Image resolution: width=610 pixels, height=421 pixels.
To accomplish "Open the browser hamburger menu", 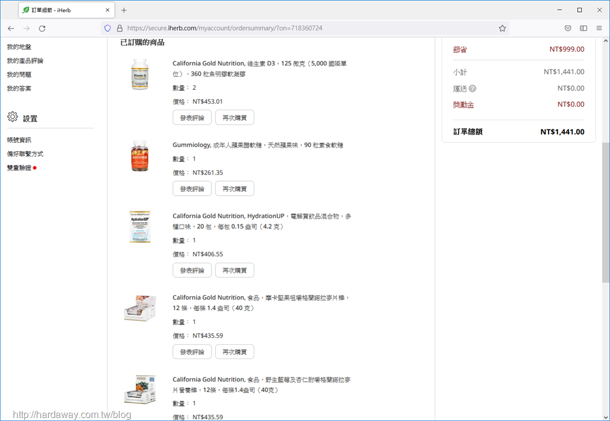I will (599, 28).
